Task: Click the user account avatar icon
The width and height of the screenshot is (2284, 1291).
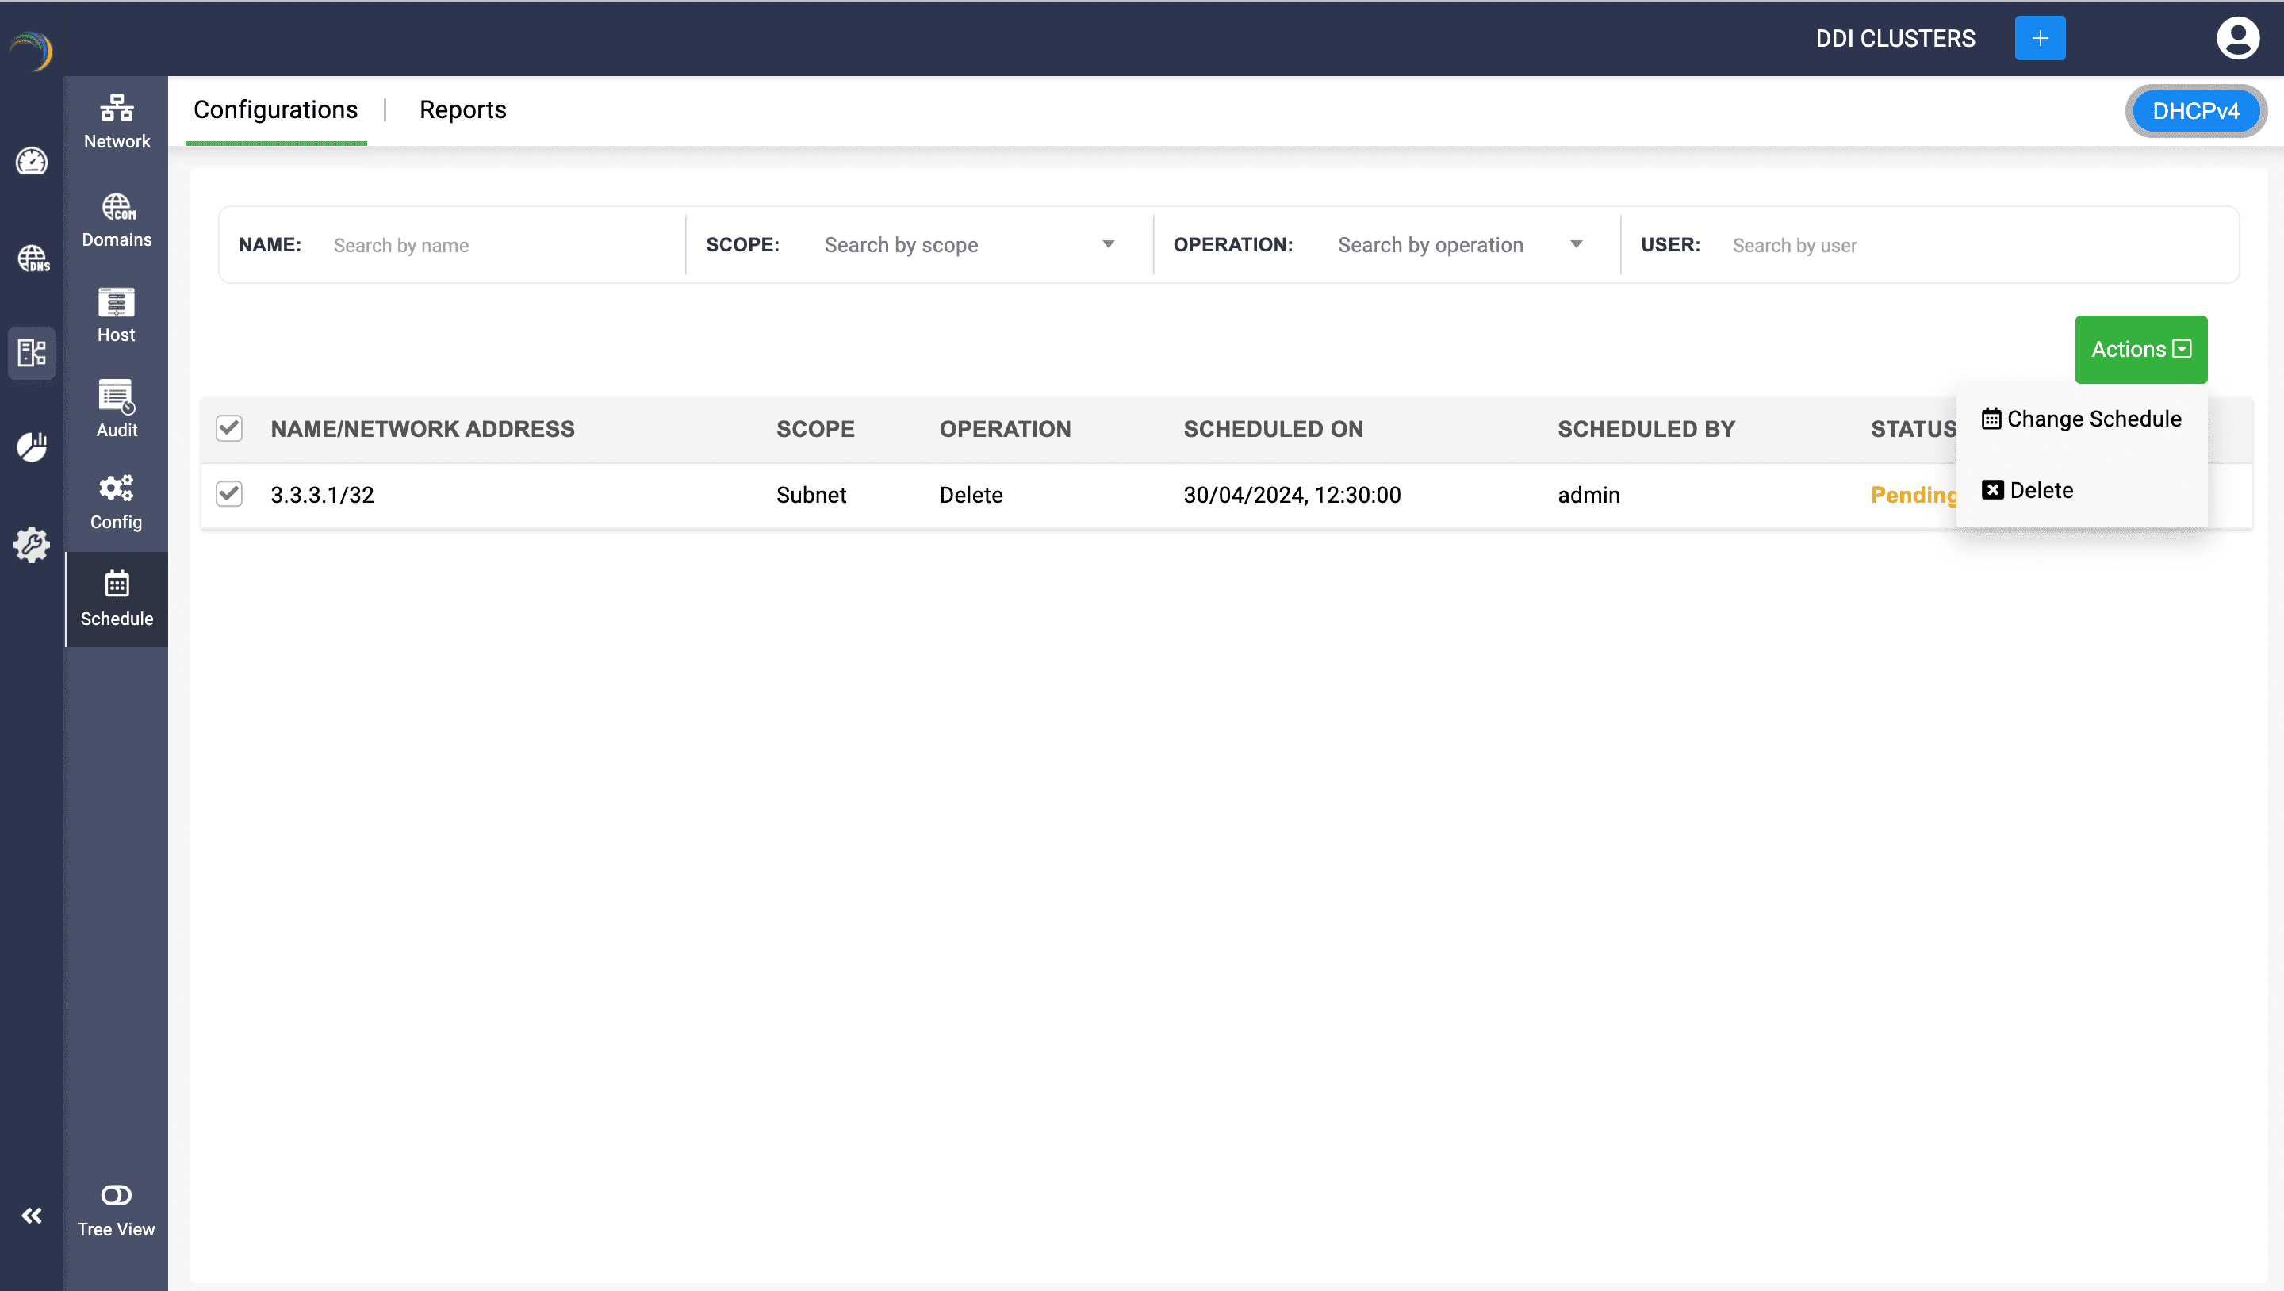Action: coord(2237,38)
